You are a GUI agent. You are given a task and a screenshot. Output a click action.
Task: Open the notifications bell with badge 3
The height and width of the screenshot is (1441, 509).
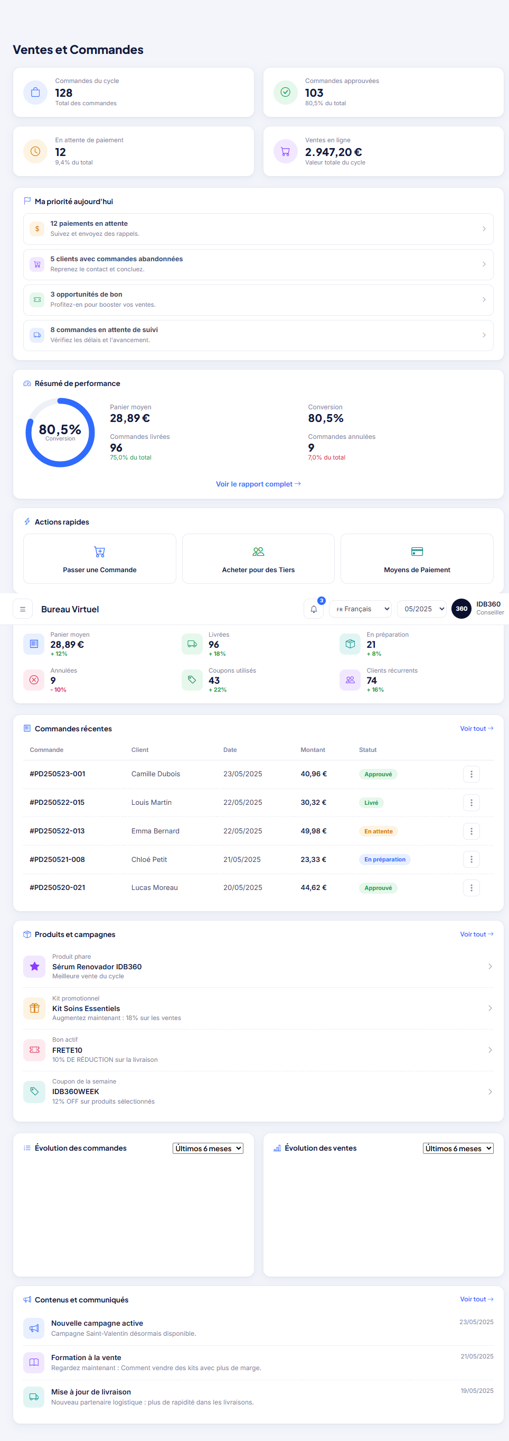click(x=314, y=609)
